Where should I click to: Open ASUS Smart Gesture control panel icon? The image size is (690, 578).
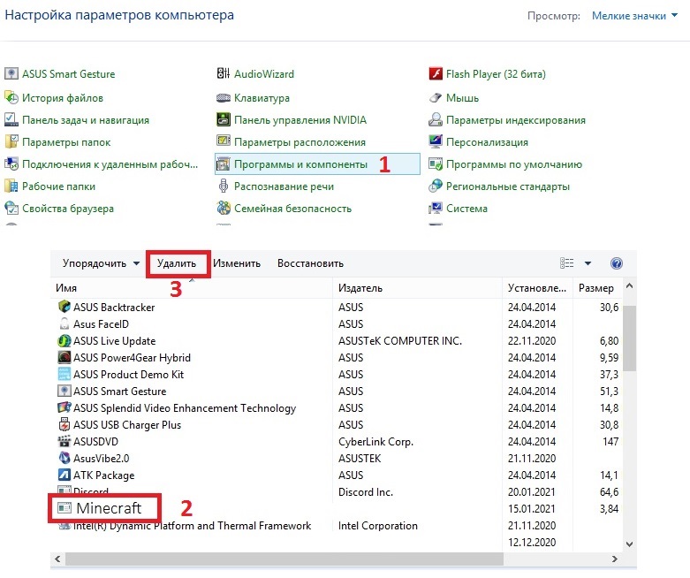point(11,73)
